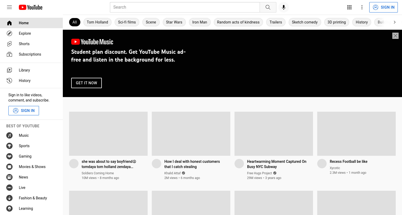Click the Movies & Shows film icon

(9, 167)
